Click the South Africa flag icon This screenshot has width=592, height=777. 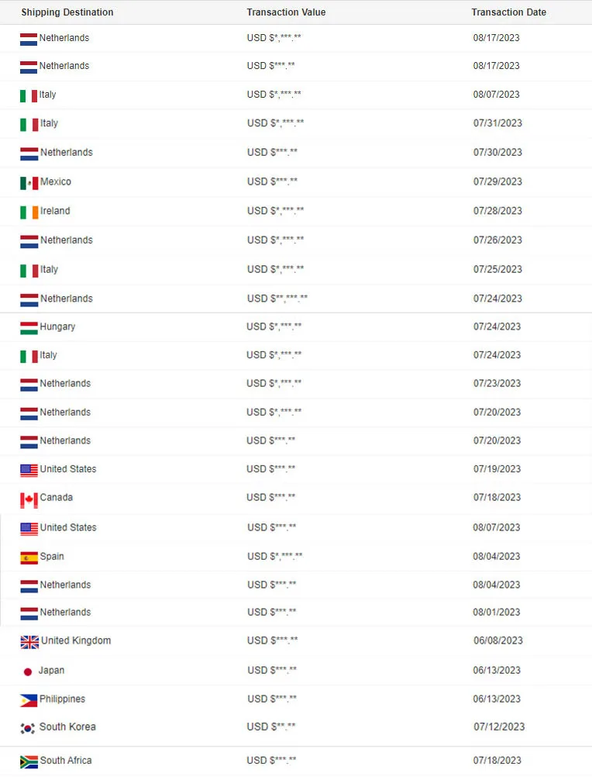click(29, 761)
